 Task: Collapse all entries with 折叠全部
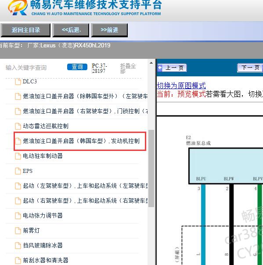point(128,68)
